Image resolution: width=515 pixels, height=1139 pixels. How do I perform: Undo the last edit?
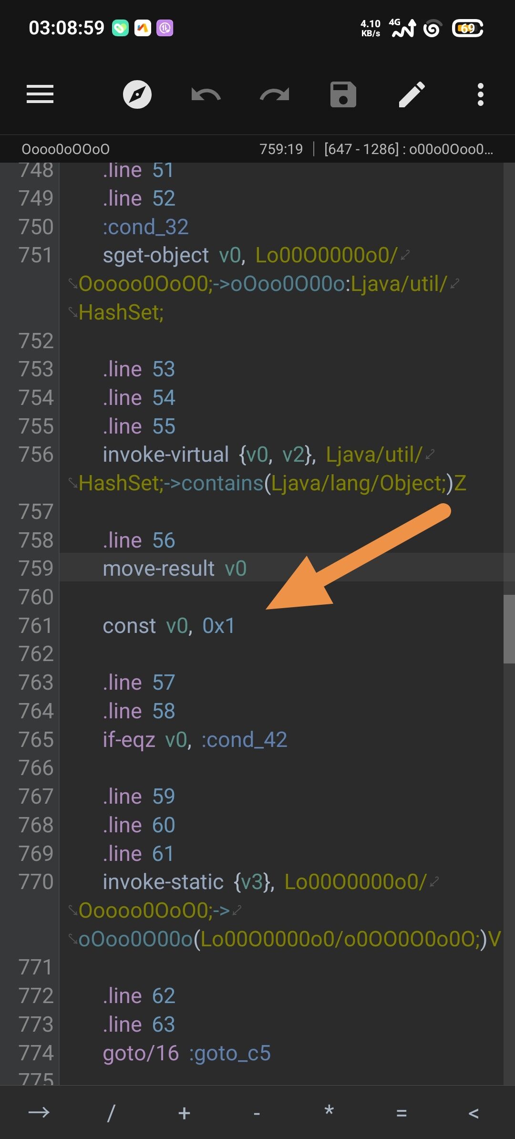coord(206,94)
